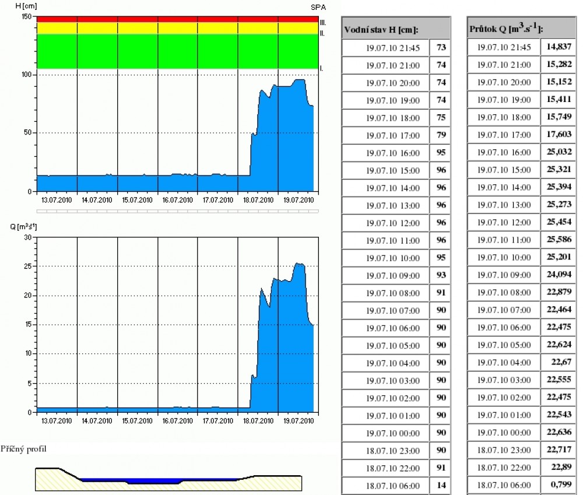This screenshot has width=583, height=495.
Task: Click 15.07.2010 date on the lower Q chart
Action: [x=138, y=420]
